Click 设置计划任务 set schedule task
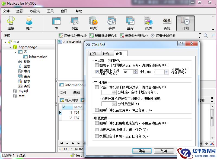The height and width of the screenshot is (159, 217). (x=163, y=36)
